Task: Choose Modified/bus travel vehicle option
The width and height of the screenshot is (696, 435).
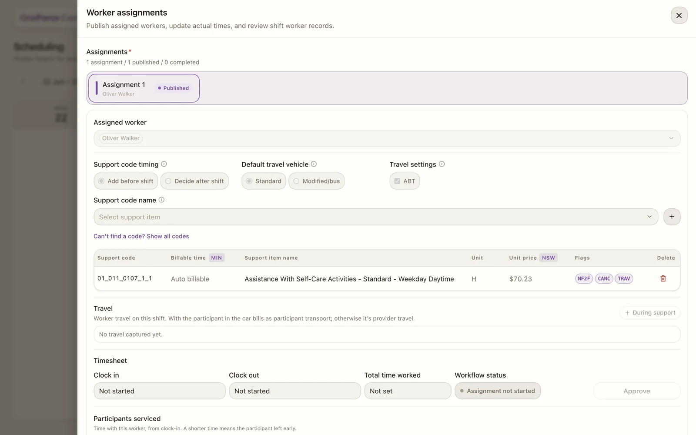Action: click(x=316, y=181)
